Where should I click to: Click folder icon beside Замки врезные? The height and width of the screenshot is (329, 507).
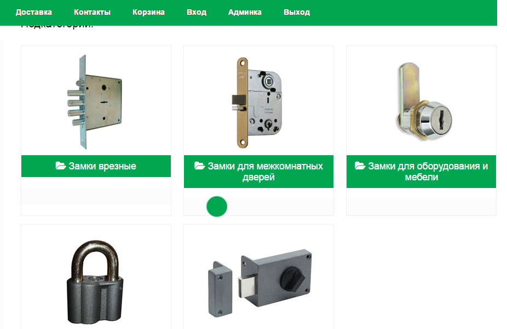point(60,166)
